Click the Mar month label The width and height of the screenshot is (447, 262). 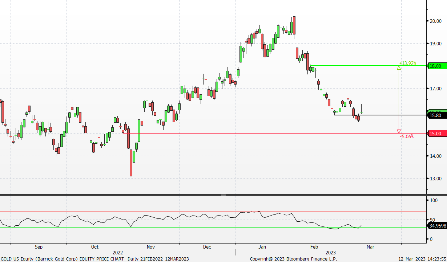(x=370, y=247)
